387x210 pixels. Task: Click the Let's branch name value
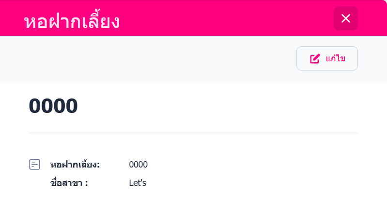coord(138,183)
